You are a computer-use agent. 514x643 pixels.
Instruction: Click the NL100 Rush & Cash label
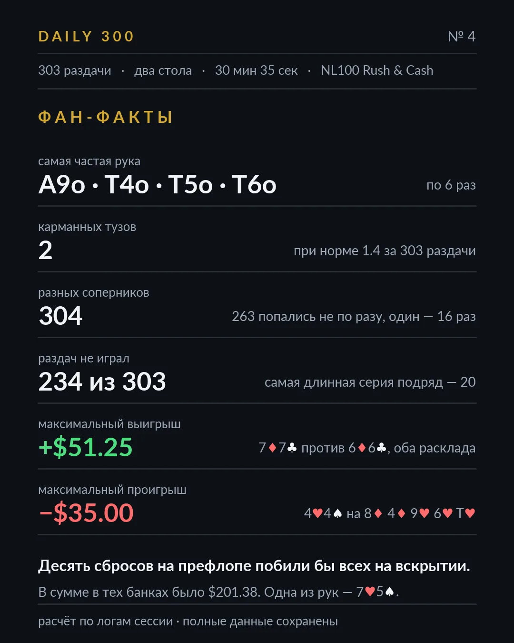click(377, 70)
